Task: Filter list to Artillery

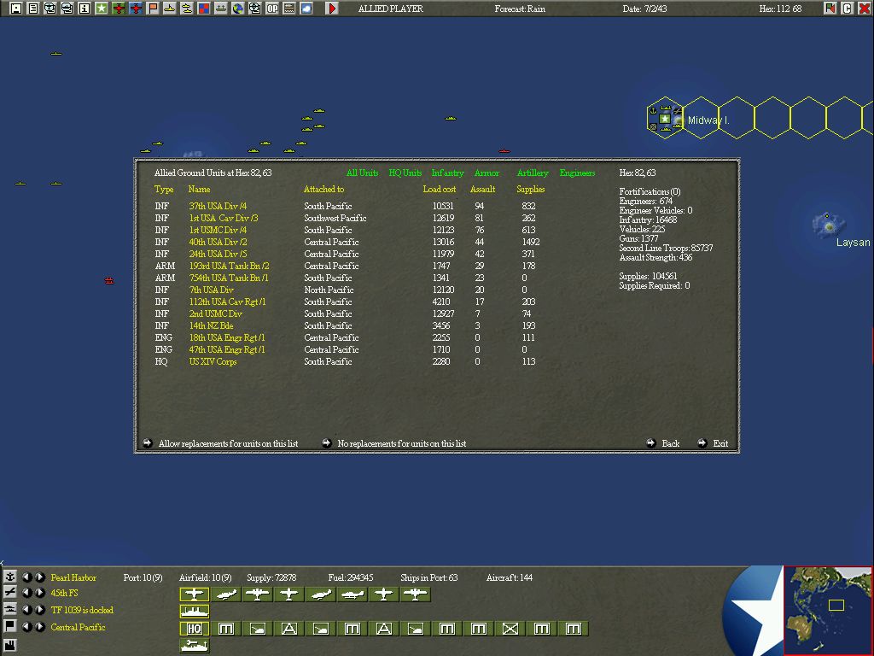Action: point(533,173)
